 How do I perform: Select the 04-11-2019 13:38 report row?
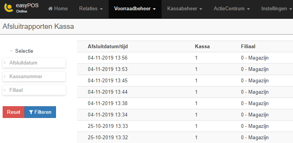click(185, 103)
